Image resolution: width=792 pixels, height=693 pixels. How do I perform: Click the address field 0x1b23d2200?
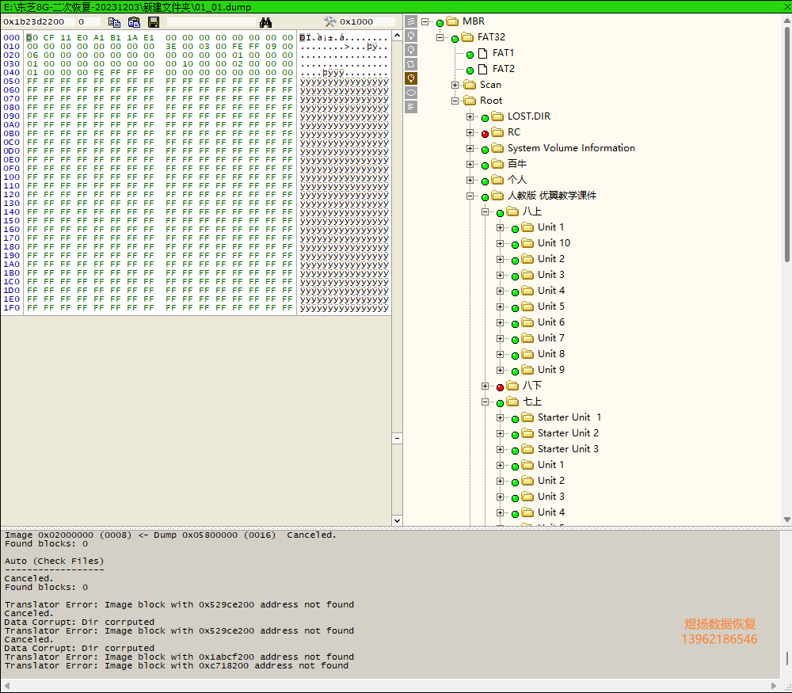38,21
